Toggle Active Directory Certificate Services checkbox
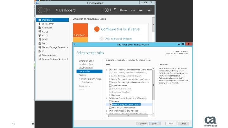The height and width of the screenshot is (128, 228). point(111,70)
